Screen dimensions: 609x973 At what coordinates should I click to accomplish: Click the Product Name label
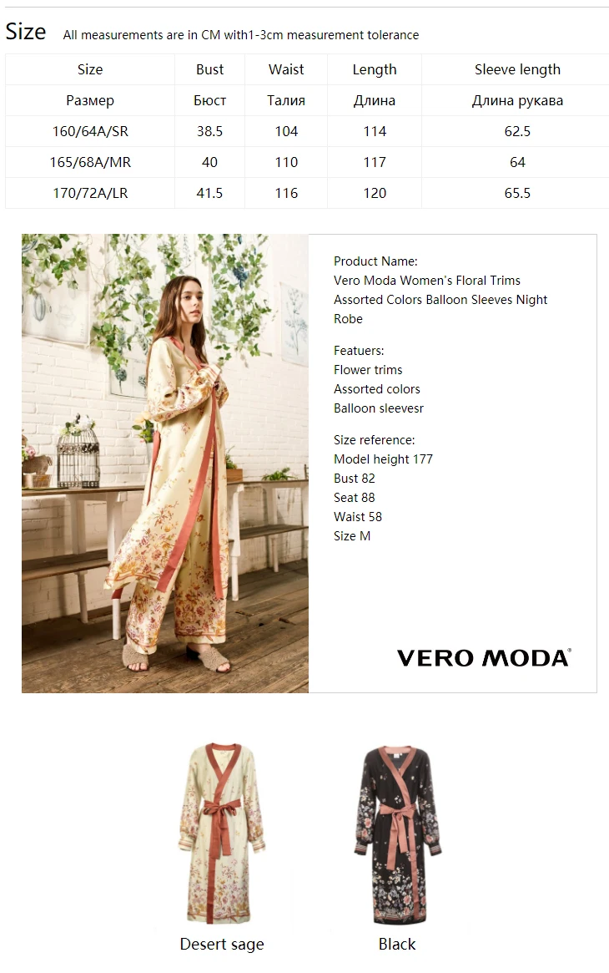click(x=375, y=261)
